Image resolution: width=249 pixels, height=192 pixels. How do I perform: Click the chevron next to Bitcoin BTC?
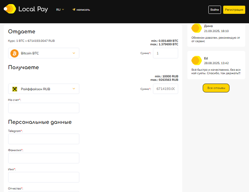[74, 53]
